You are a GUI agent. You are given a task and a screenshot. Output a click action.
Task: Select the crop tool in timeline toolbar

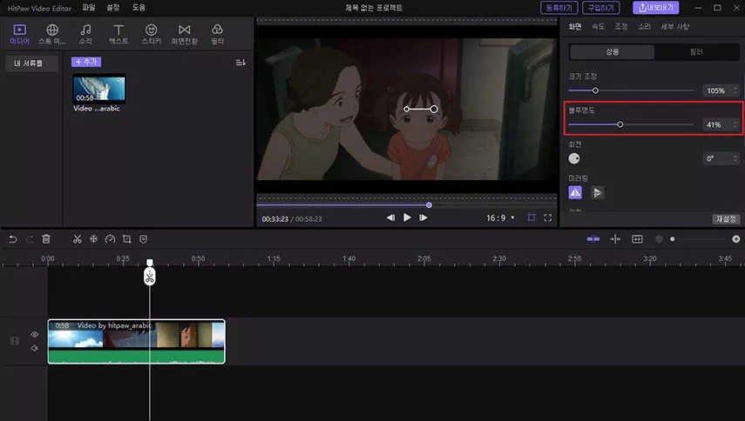pyautogui.click(x=127, y=239)
